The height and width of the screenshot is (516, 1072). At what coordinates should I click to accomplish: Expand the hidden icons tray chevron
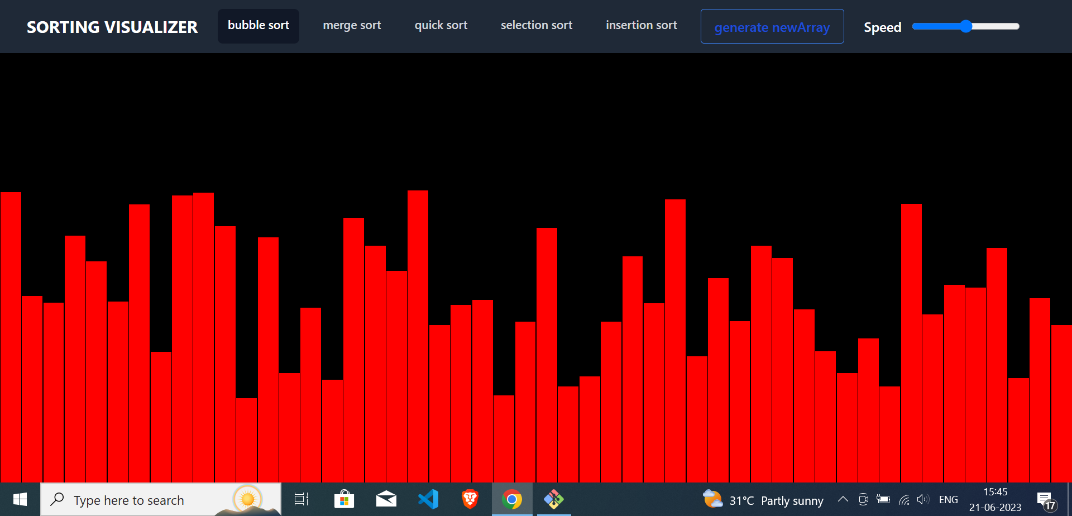point(843,499)
